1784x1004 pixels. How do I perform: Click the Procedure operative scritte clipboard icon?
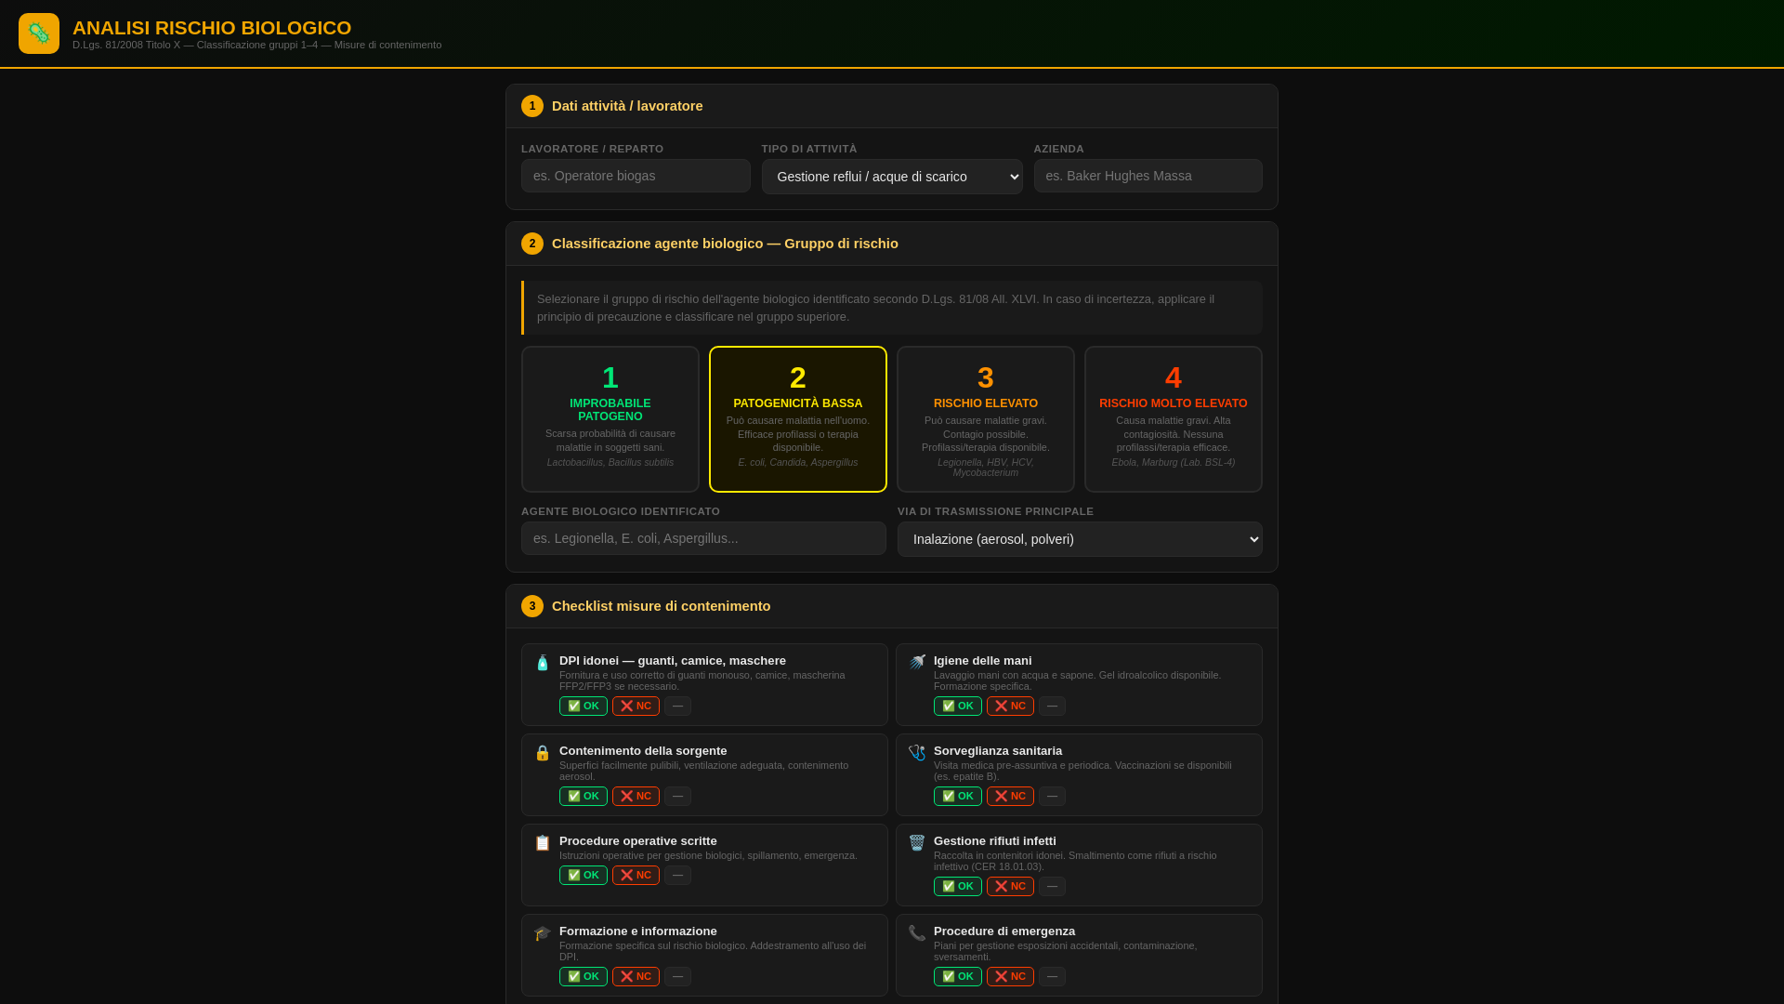coord(543,843)
